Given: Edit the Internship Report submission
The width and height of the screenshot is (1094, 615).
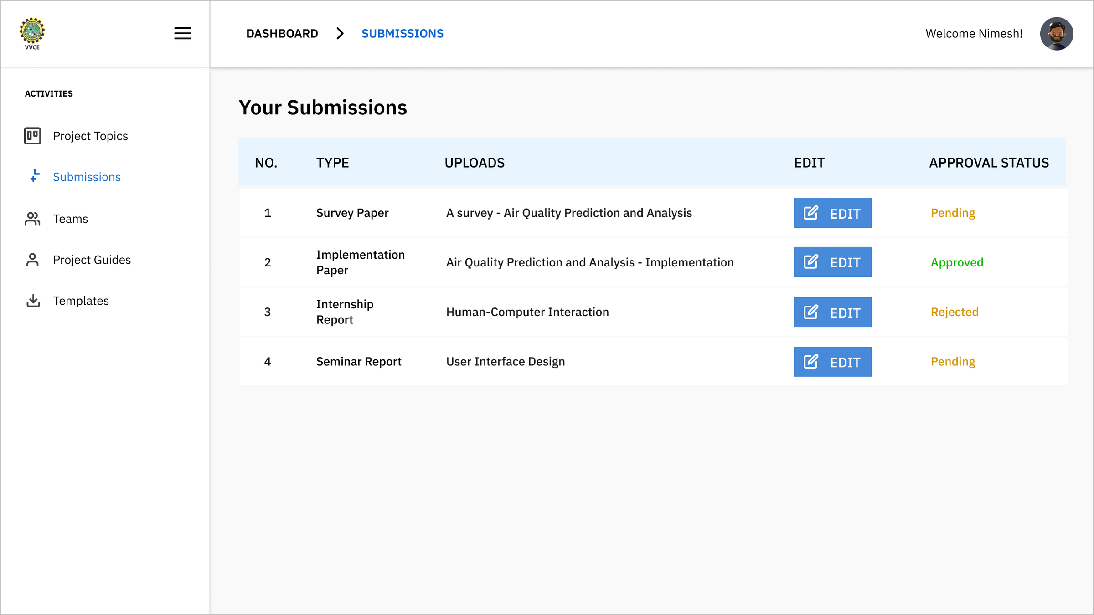Looking at the screenshot, I should [x=832, y=312].
